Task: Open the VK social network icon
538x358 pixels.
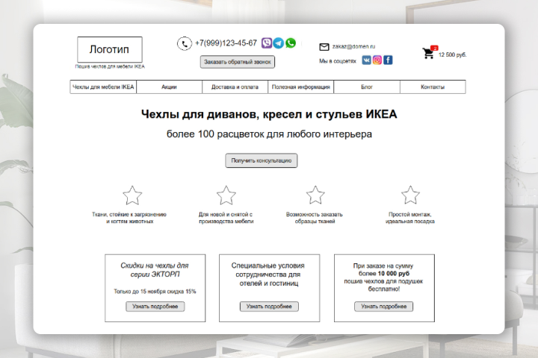Action: [366, 60]
